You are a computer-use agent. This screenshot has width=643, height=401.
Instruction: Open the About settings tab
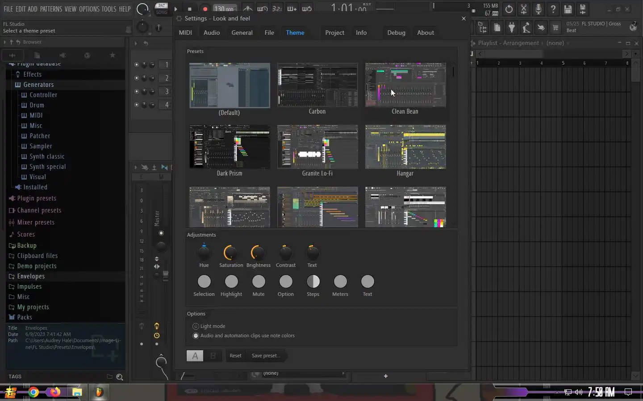[x=426, y=33]
